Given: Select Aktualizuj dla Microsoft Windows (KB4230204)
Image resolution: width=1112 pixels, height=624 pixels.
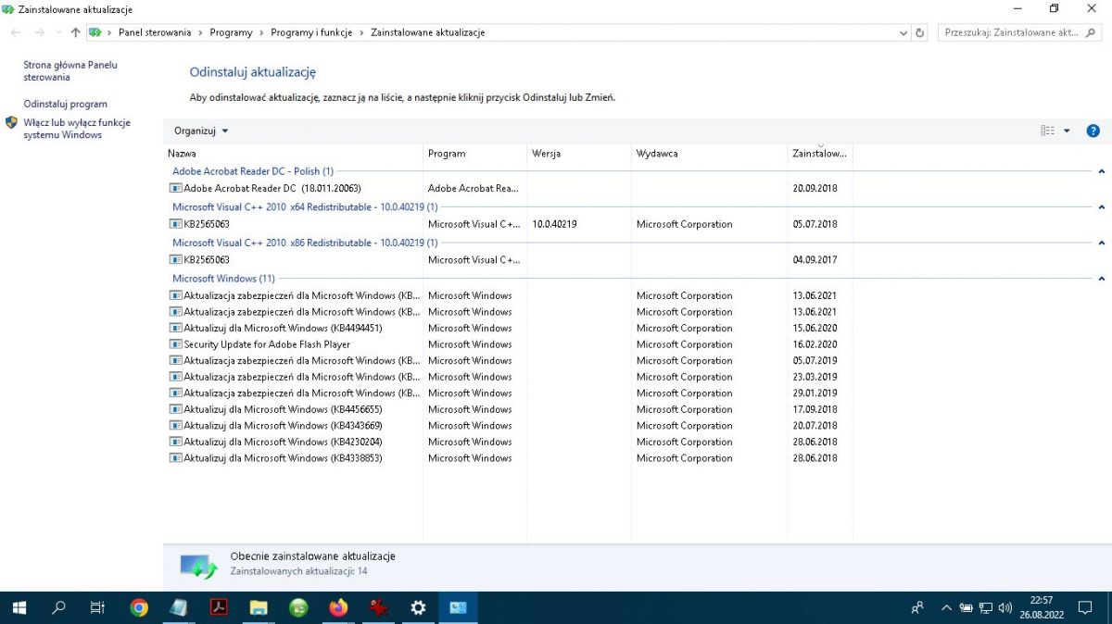Looking at the screenshot, I should click(508, 442).
